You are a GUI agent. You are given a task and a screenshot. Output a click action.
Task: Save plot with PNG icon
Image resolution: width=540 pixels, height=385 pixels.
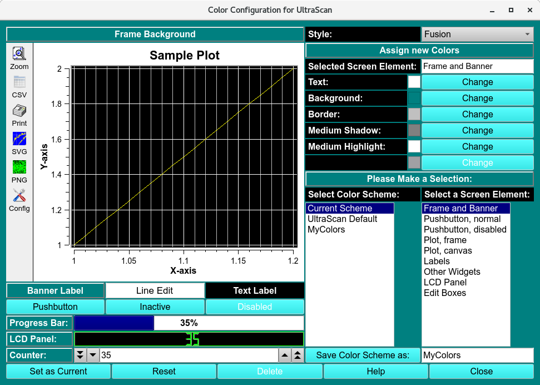tap(19, 167)
